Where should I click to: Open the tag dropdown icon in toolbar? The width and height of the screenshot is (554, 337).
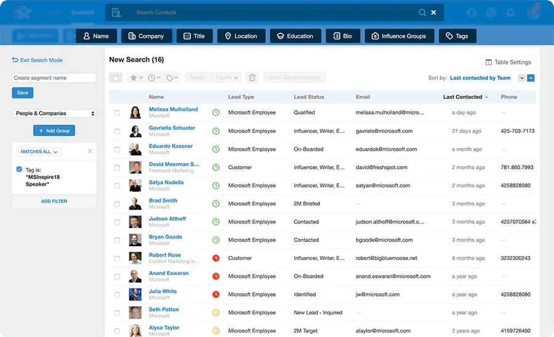pos(172,78)
